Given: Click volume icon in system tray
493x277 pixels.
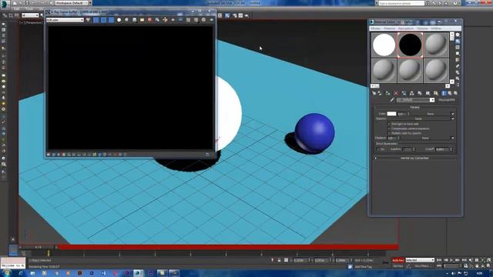Looking at the screenshot, I should coord(453,274).
